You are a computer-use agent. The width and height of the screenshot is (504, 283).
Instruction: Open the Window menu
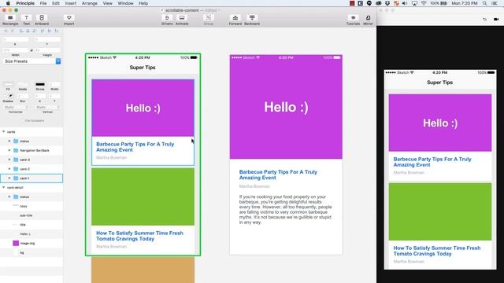point(125,3)
